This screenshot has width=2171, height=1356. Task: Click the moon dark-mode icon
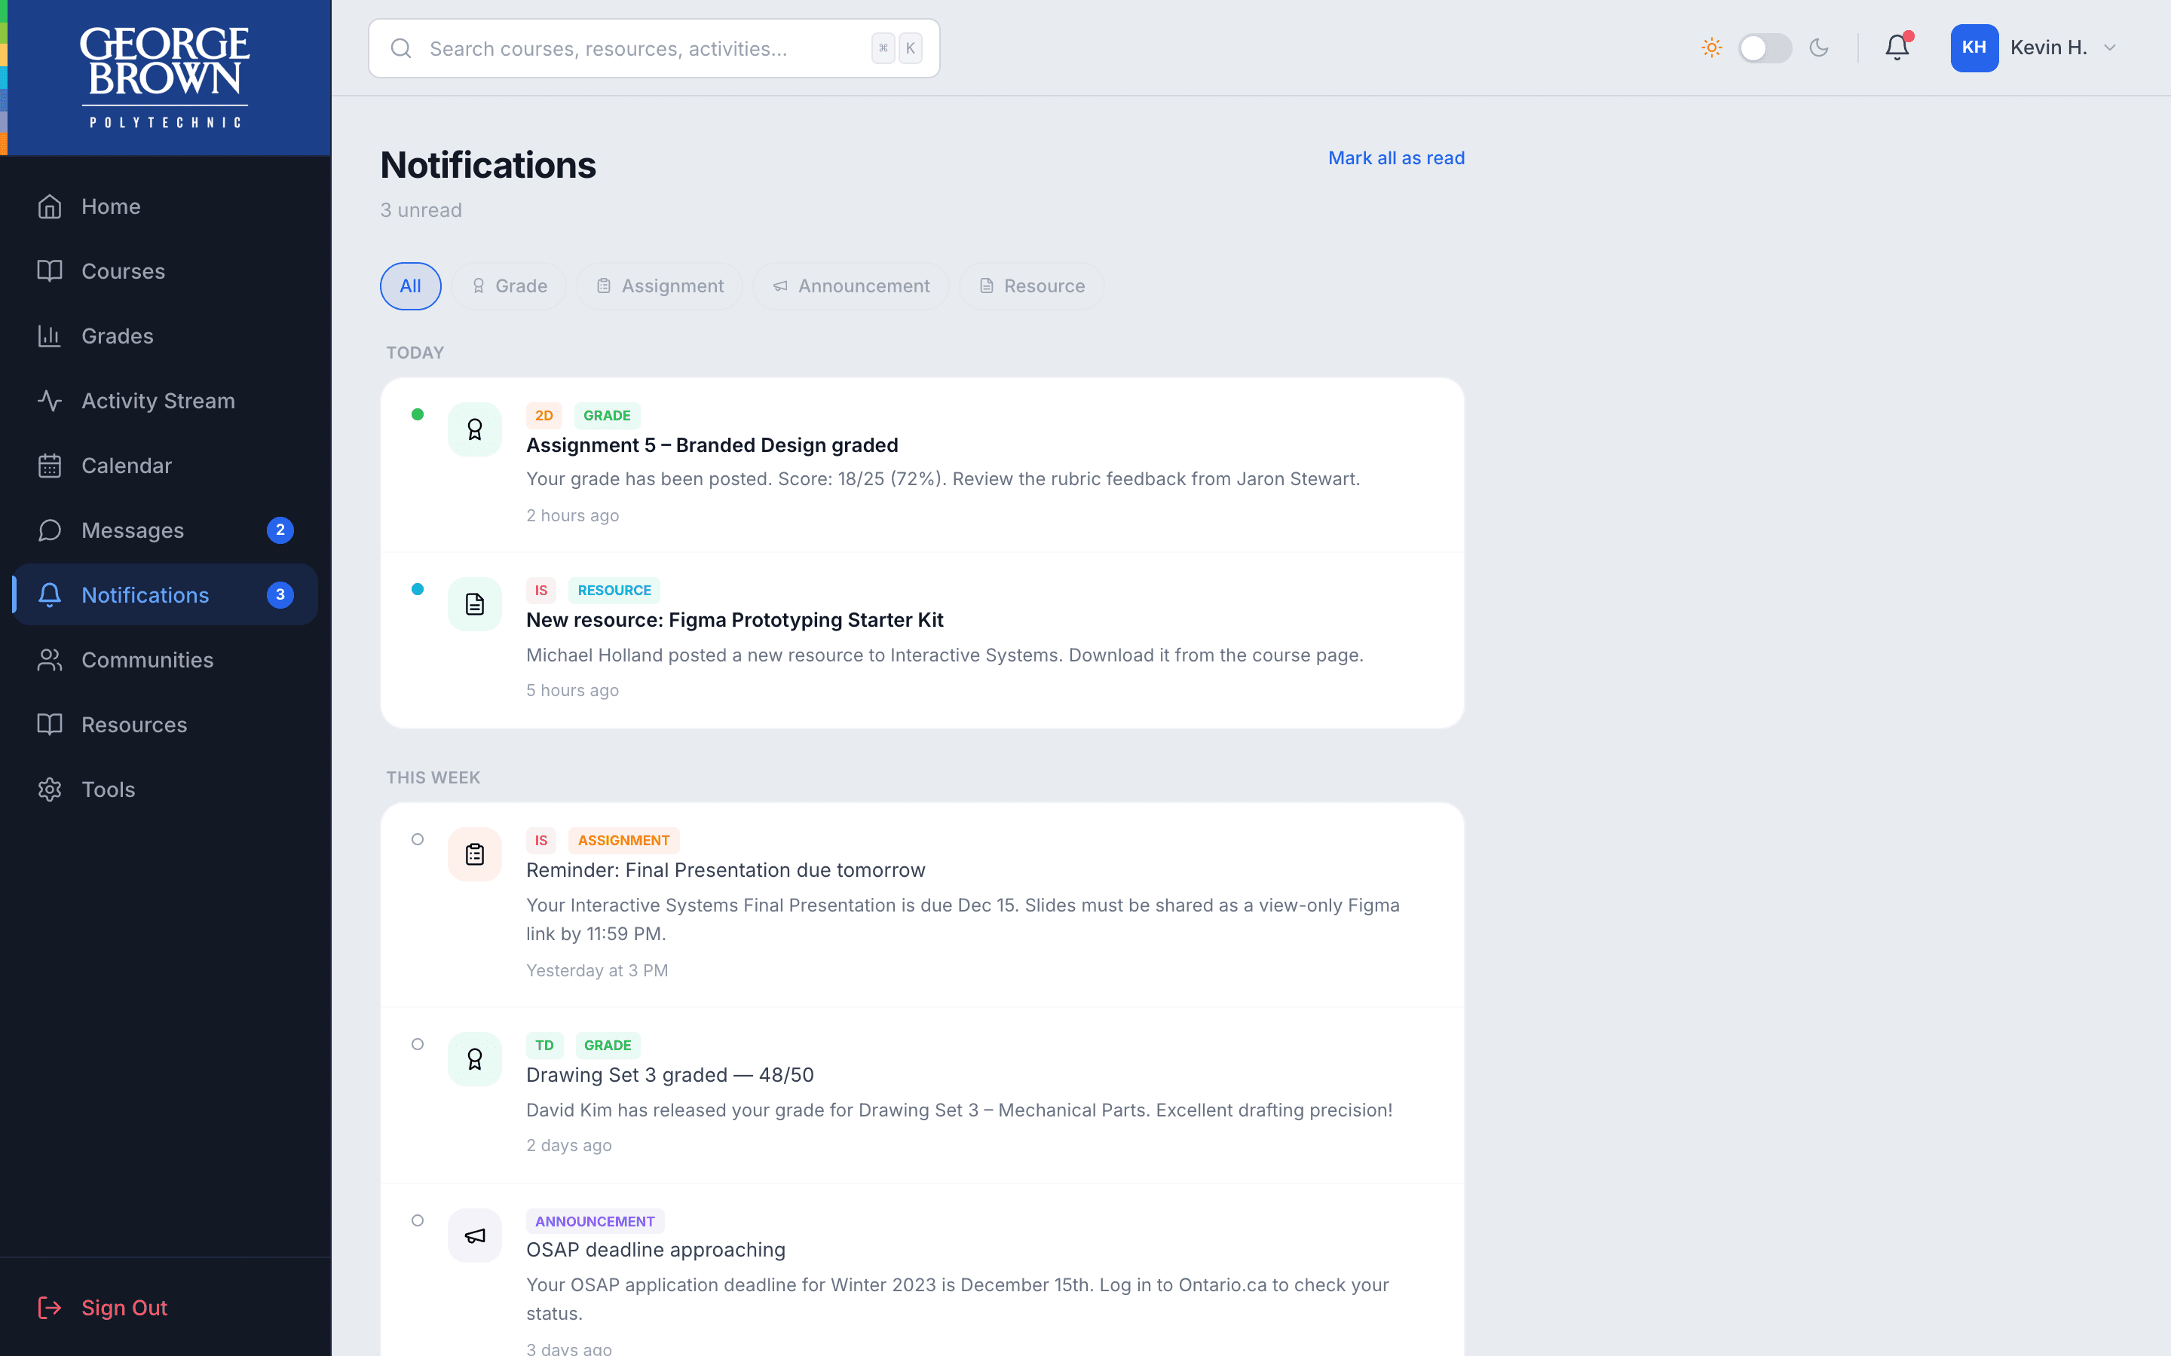1818,47
